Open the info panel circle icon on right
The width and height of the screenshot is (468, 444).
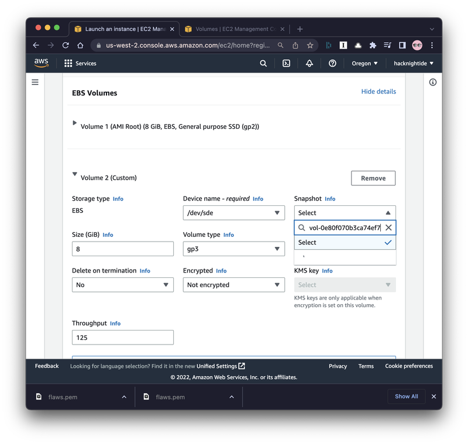[x=432, y=82]
